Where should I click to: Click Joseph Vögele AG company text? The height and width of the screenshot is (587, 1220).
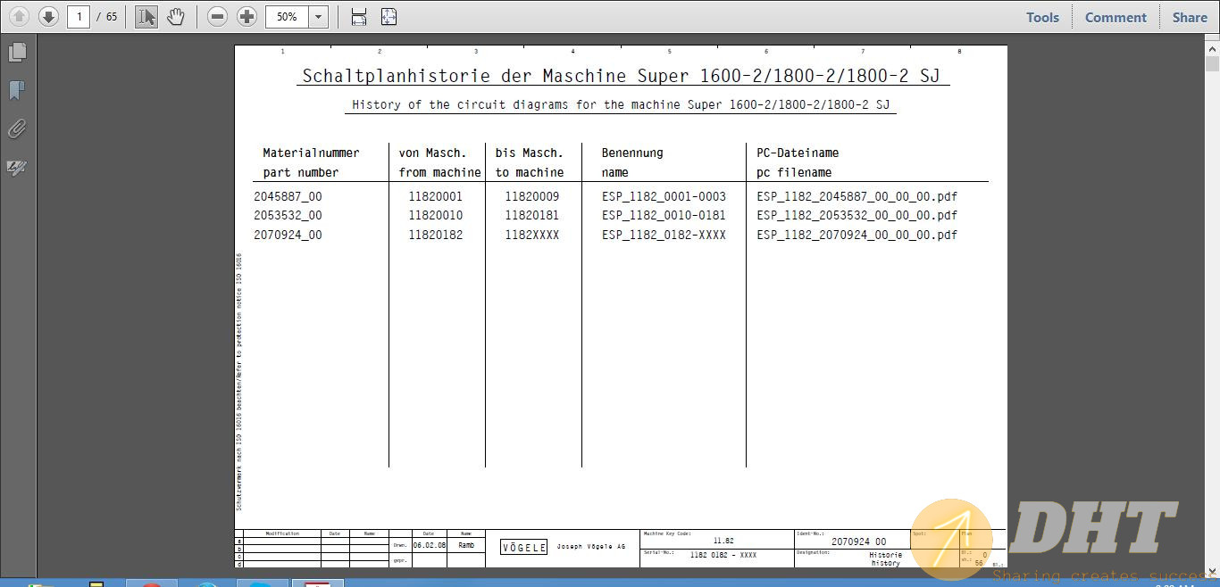(591, 546)
